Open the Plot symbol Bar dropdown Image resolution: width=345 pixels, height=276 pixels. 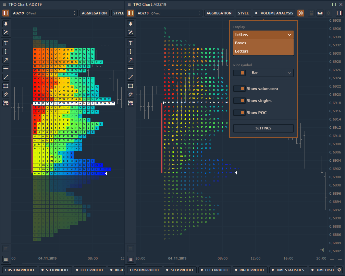pyautogui.click(x=271, y=73)
